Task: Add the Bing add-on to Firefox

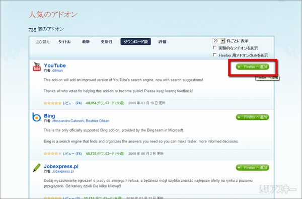Action: pos(252,117)
